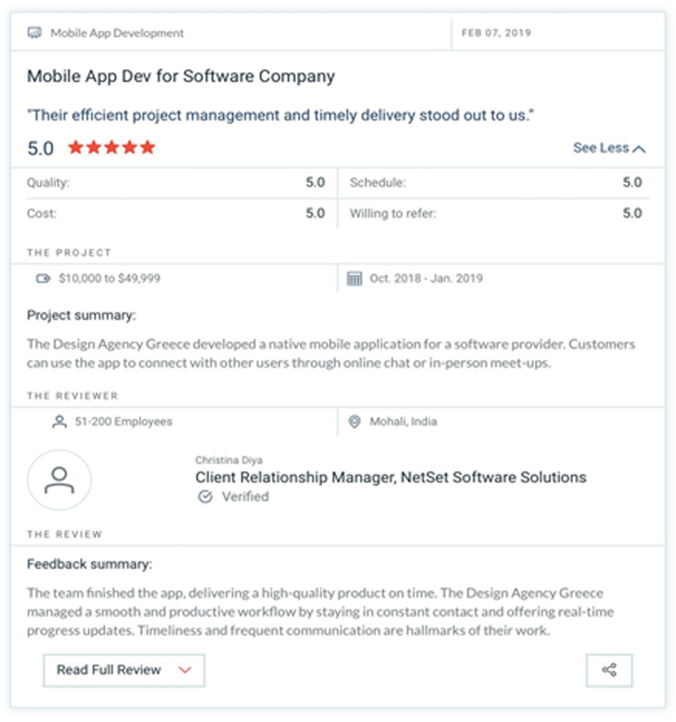The height and width of the screenshot is (722, 676).
Task: Click the Mobile App Development category icon
Action: coord(35,33)
